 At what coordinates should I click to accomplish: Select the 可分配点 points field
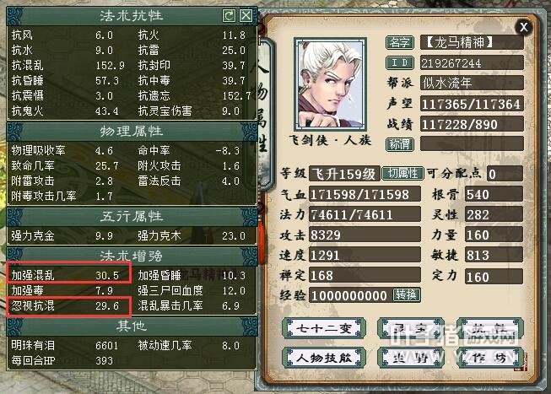pos(505,174)
